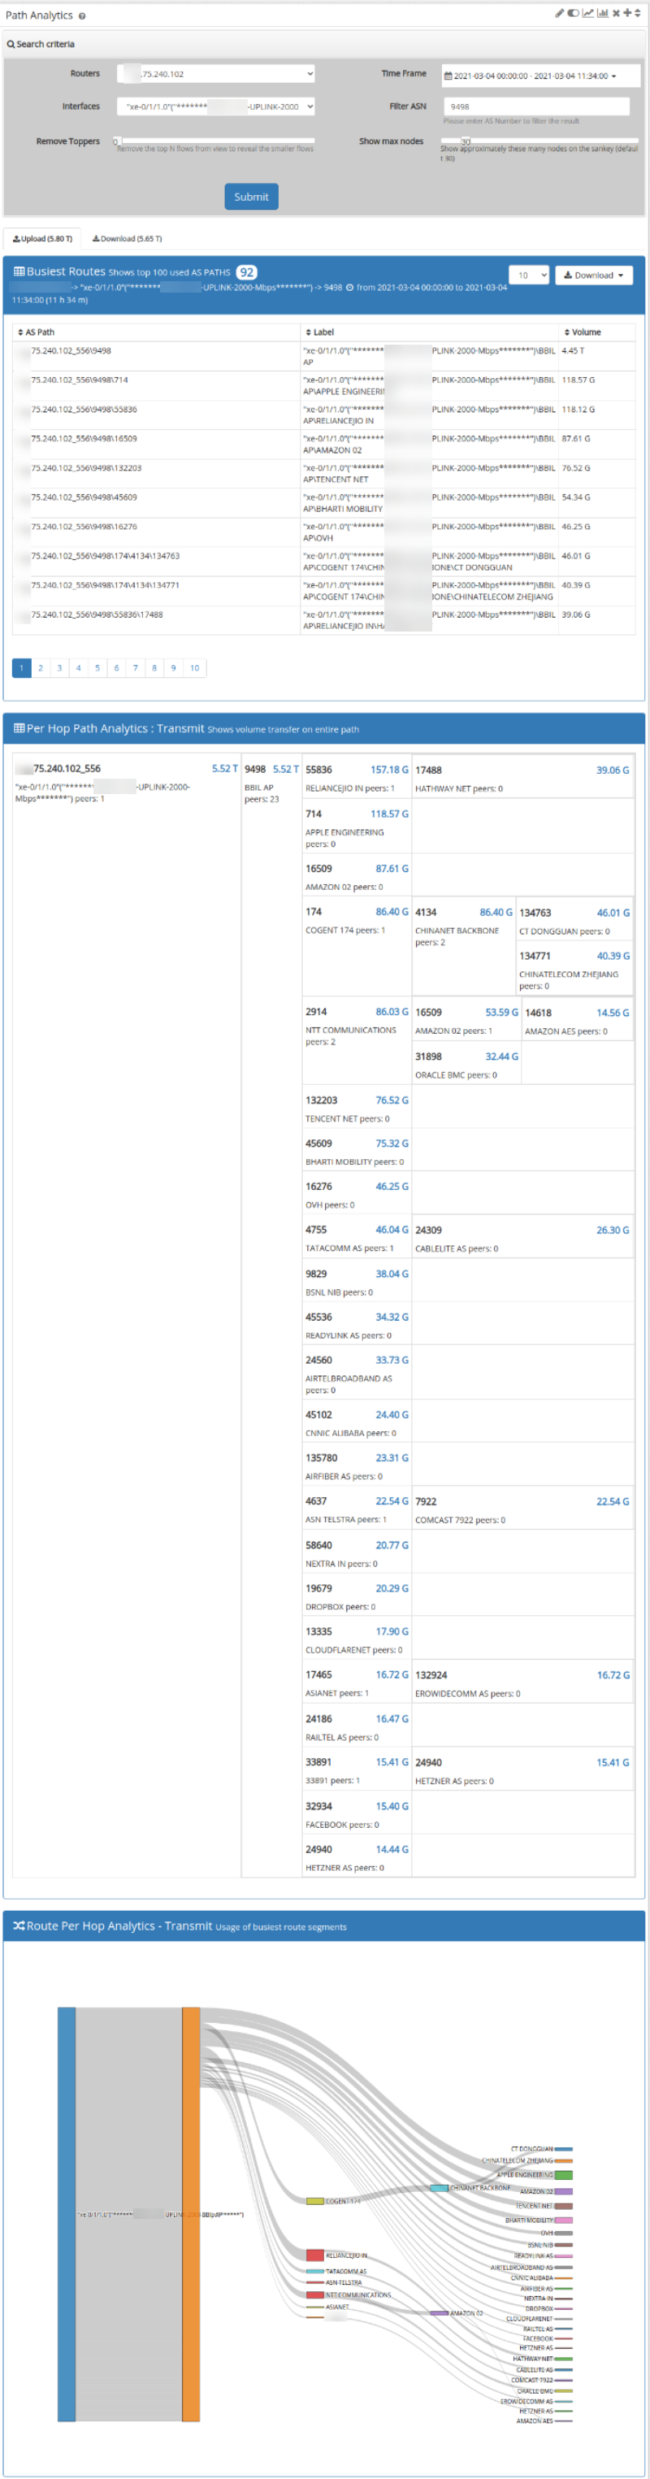The height and width of the screenshot is (2479, 650).
Task: Sort table by AS Path column
Action: pos(37,332)
